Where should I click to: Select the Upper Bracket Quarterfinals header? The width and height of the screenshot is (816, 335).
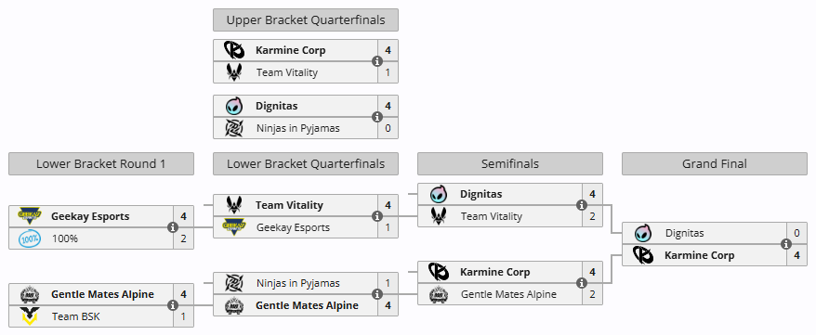(x=306, y=20)
